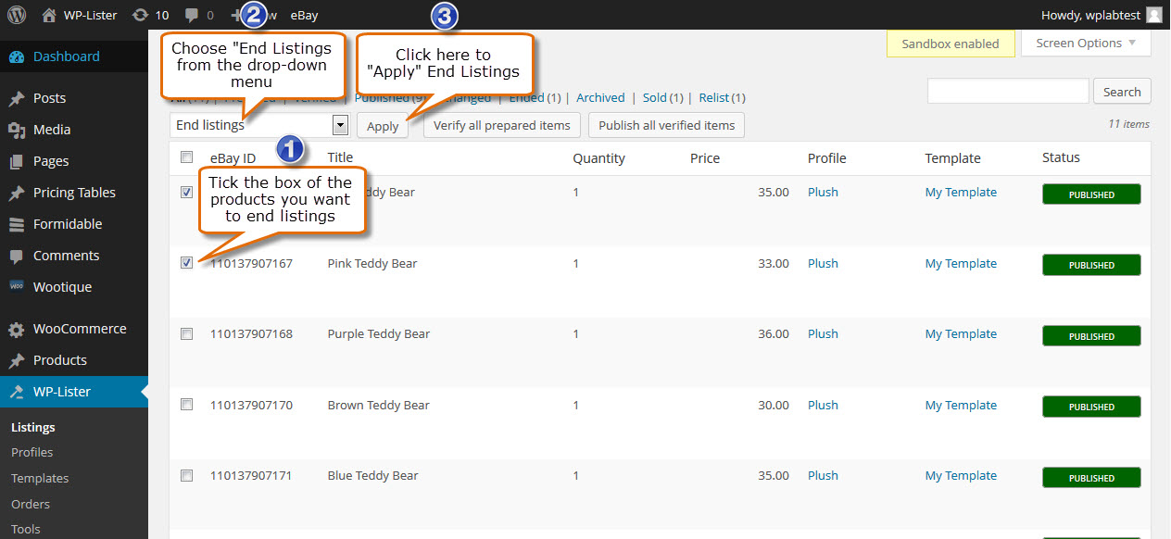Click Publish all verified items button
Viewport: 1171px width, 539px height.
pyautogui.click(x=666, y=125)
